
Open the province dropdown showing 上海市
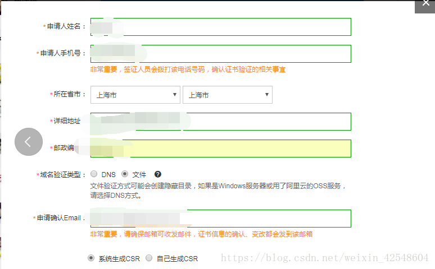click(x=135, y=95)
